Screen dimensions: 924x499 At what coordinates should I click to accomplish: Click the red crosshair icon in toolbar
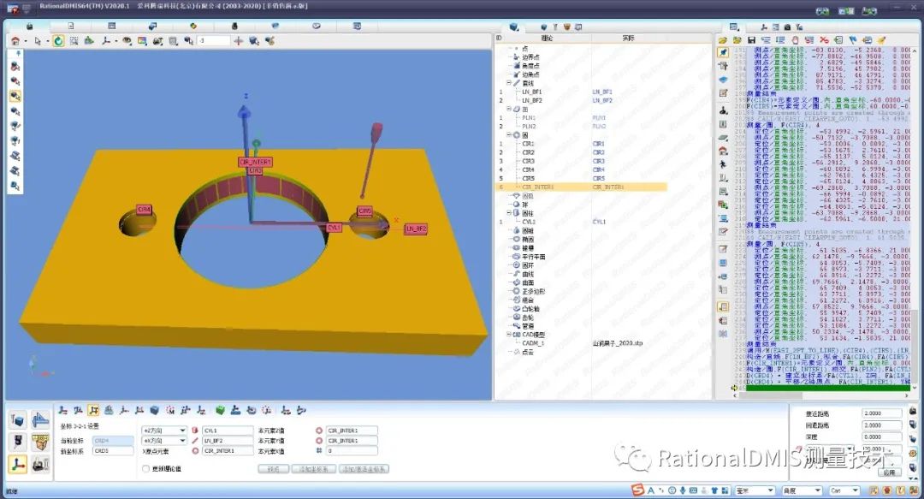pyautogui.click(x=238, y=41)
